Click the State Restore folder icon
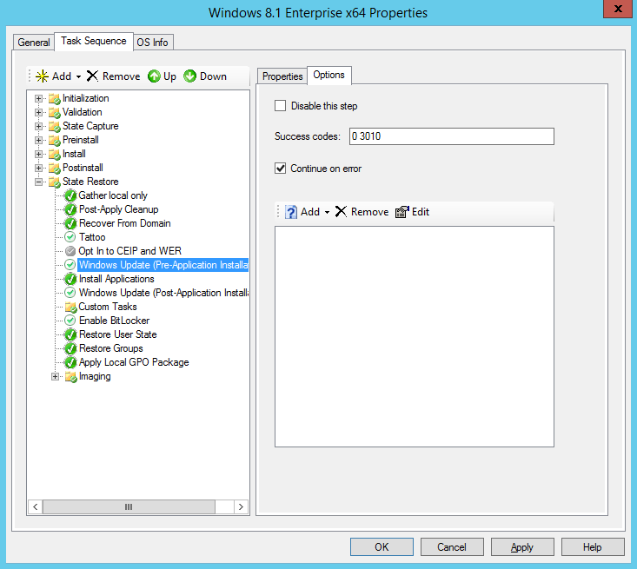The height and width of the screenshot is (569, 637). [x=55, y=182]
